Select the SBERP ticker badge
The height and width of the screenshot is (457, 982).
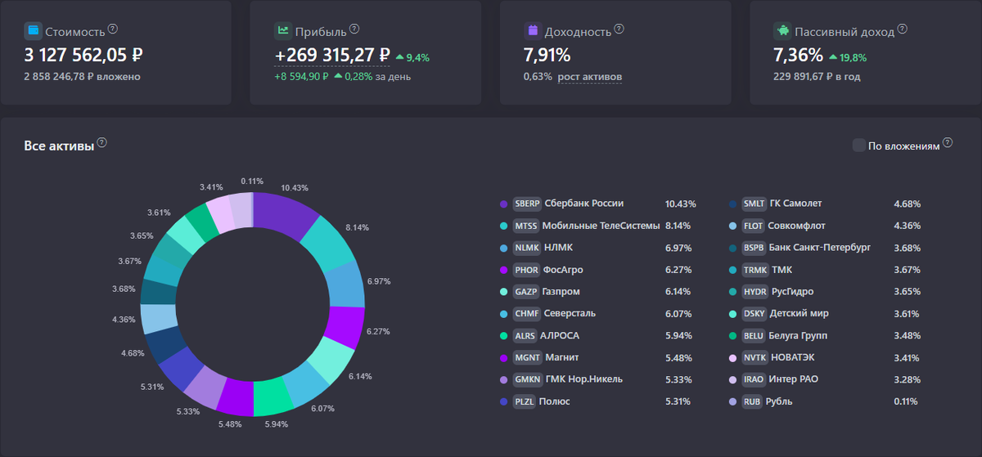tap(527, 204)
